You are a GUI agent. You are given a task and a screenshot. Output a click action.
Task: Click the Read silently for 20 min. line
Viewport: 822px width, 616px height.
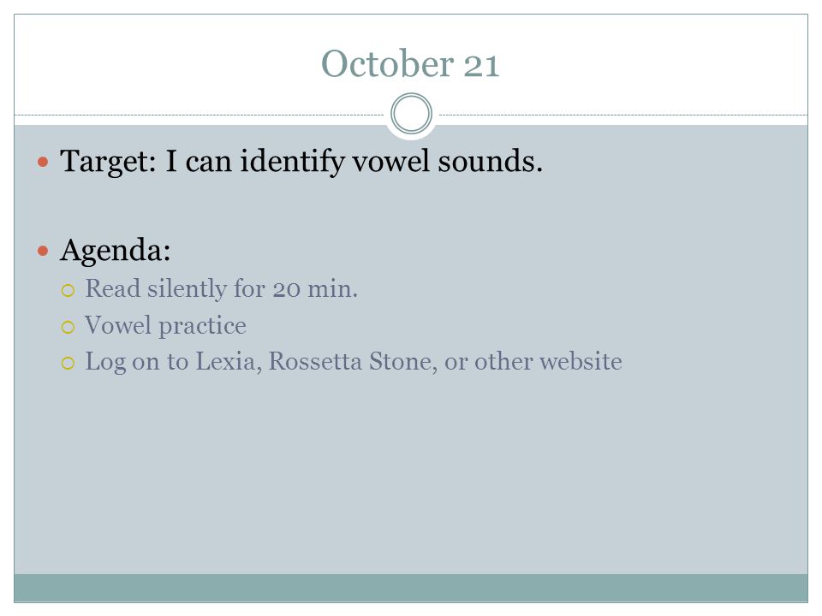[221, 288]
